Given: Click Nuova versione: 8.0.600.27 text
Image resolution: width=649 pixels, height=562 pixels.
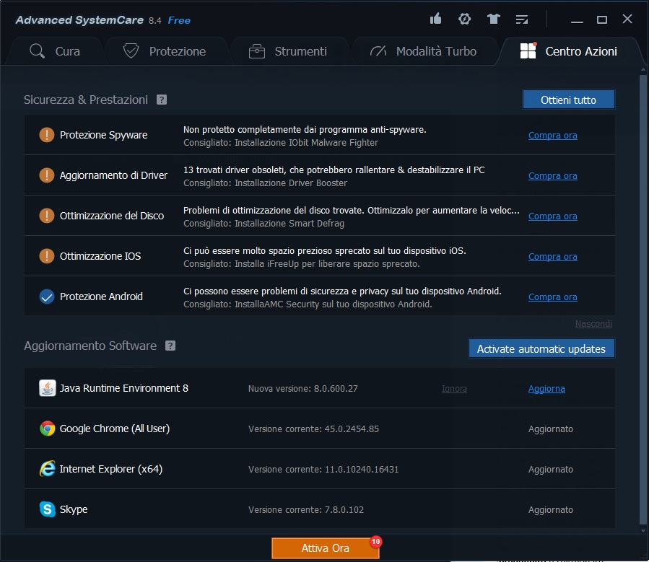Looking at the screenshot, I should pyautogui.click(x=303, y=389).
